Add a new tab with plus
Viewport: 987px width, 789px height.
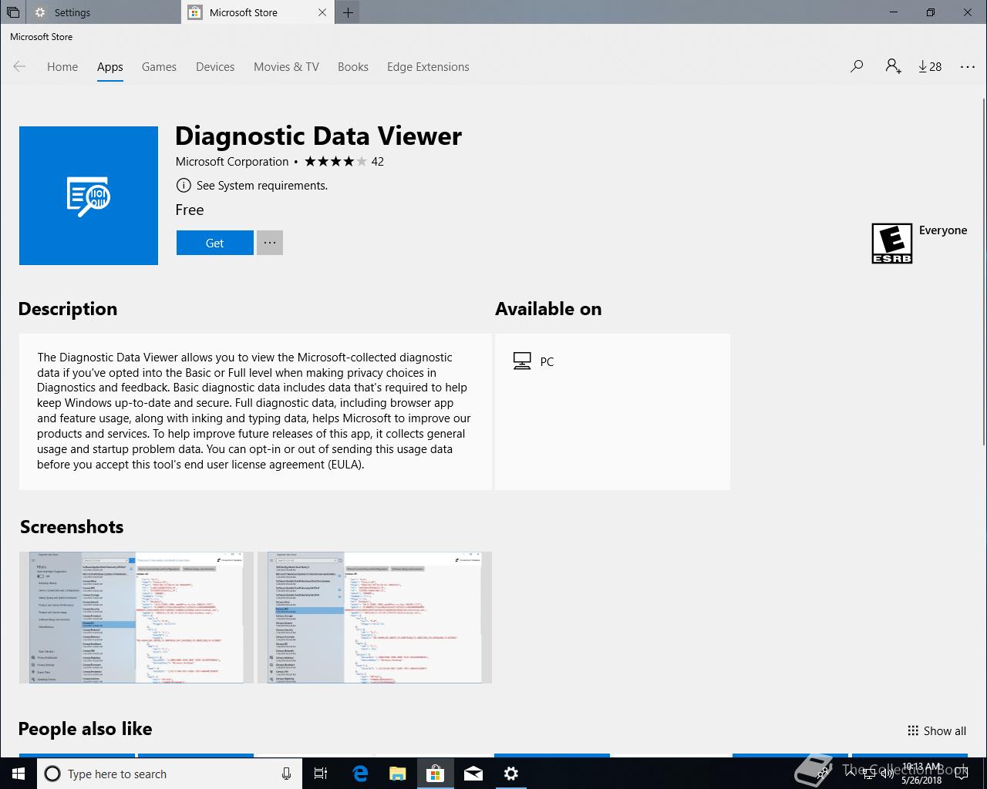[x=348, y=12]
